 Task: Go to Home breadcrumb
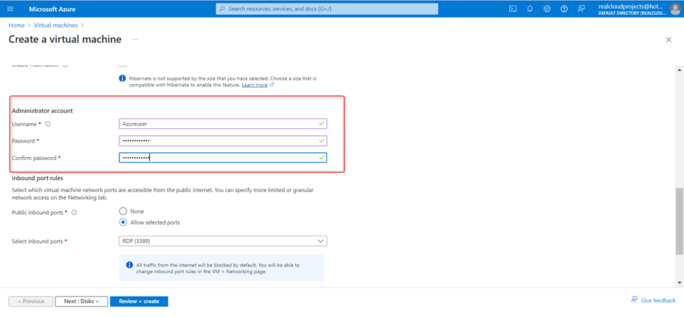coord(17,25)
